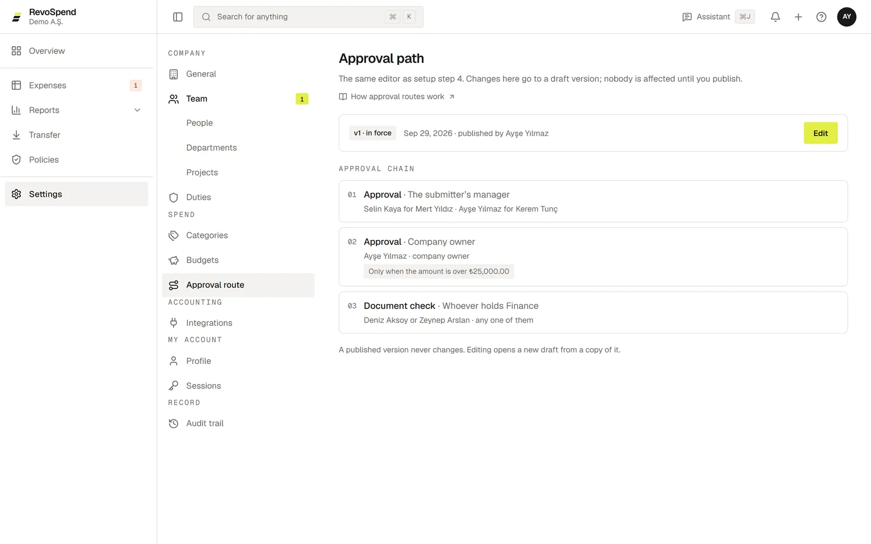871x544 pixels.
Task: Click the Sessions key icon
Action: click(174, 386)
